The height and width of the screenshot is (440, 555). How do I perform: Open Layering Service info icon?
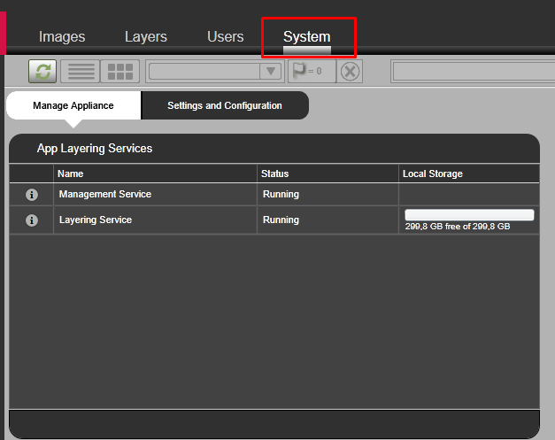click(x=32, y=220)
